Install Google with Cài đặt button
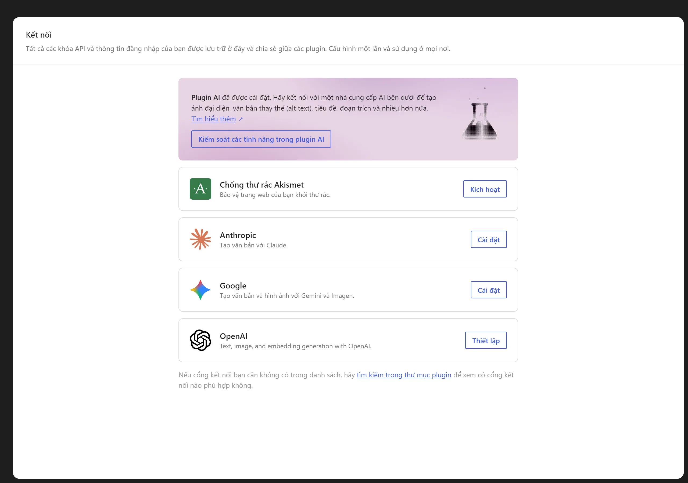688x483 pixels. (488, 290)
